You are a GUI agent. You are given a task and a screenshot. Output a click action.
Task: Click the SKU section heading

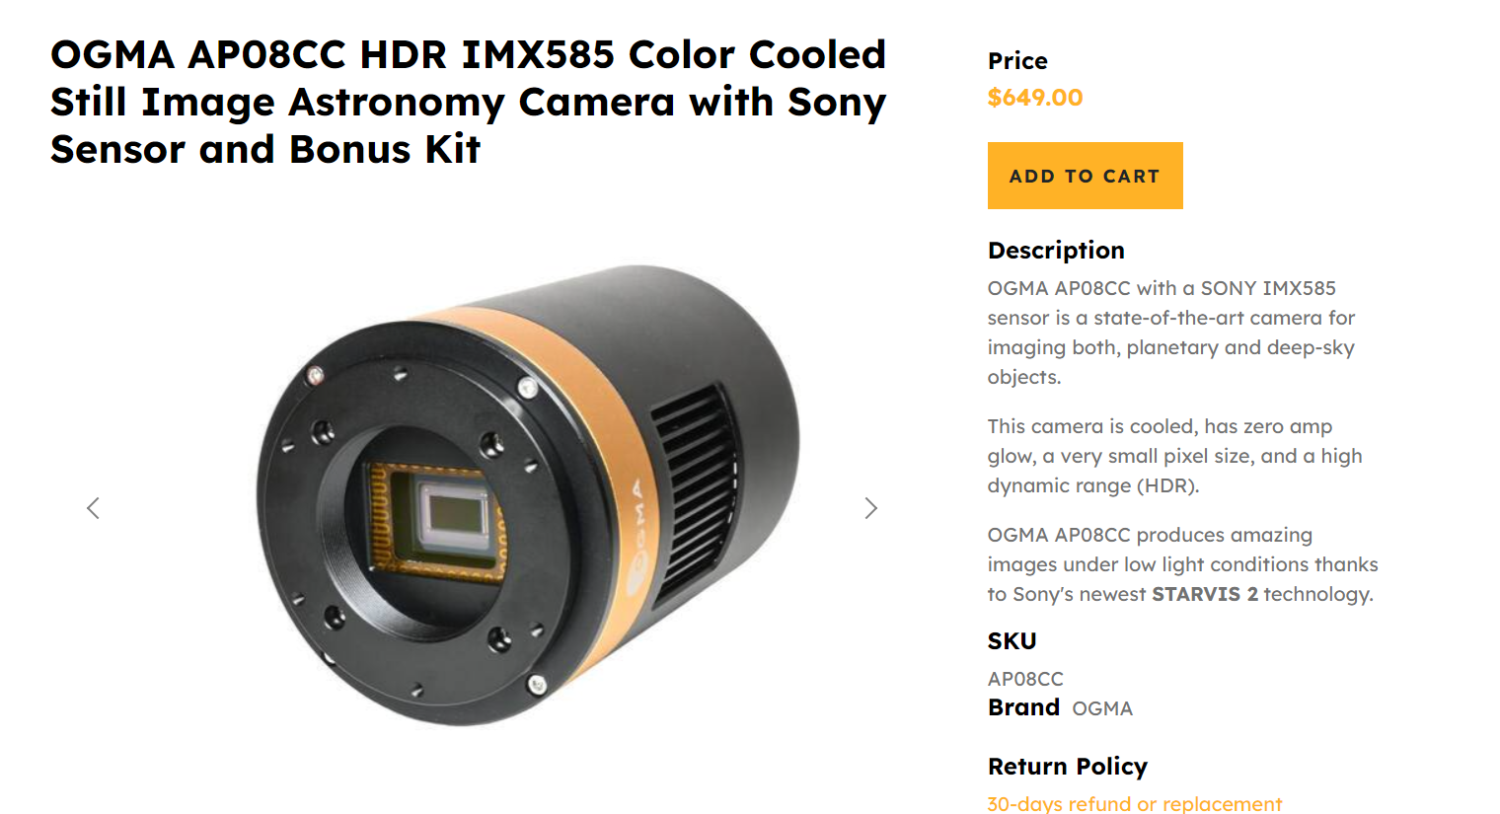pos(1012,641)
